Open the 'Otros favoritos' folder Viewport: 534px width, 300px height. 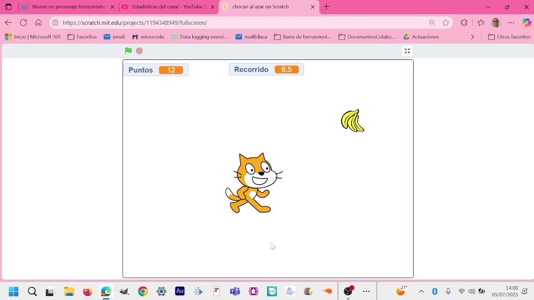click(x=509, y=37)
